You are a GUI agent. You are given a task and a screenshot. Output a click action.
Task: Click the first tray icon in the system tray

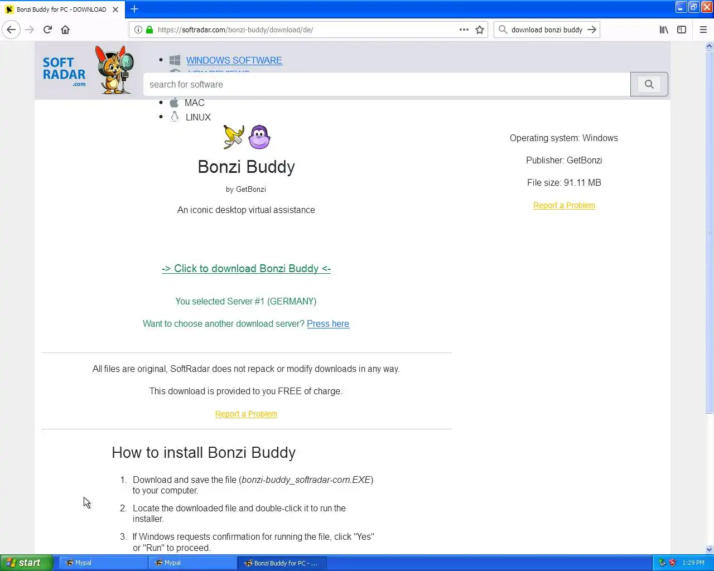point(662,563)
